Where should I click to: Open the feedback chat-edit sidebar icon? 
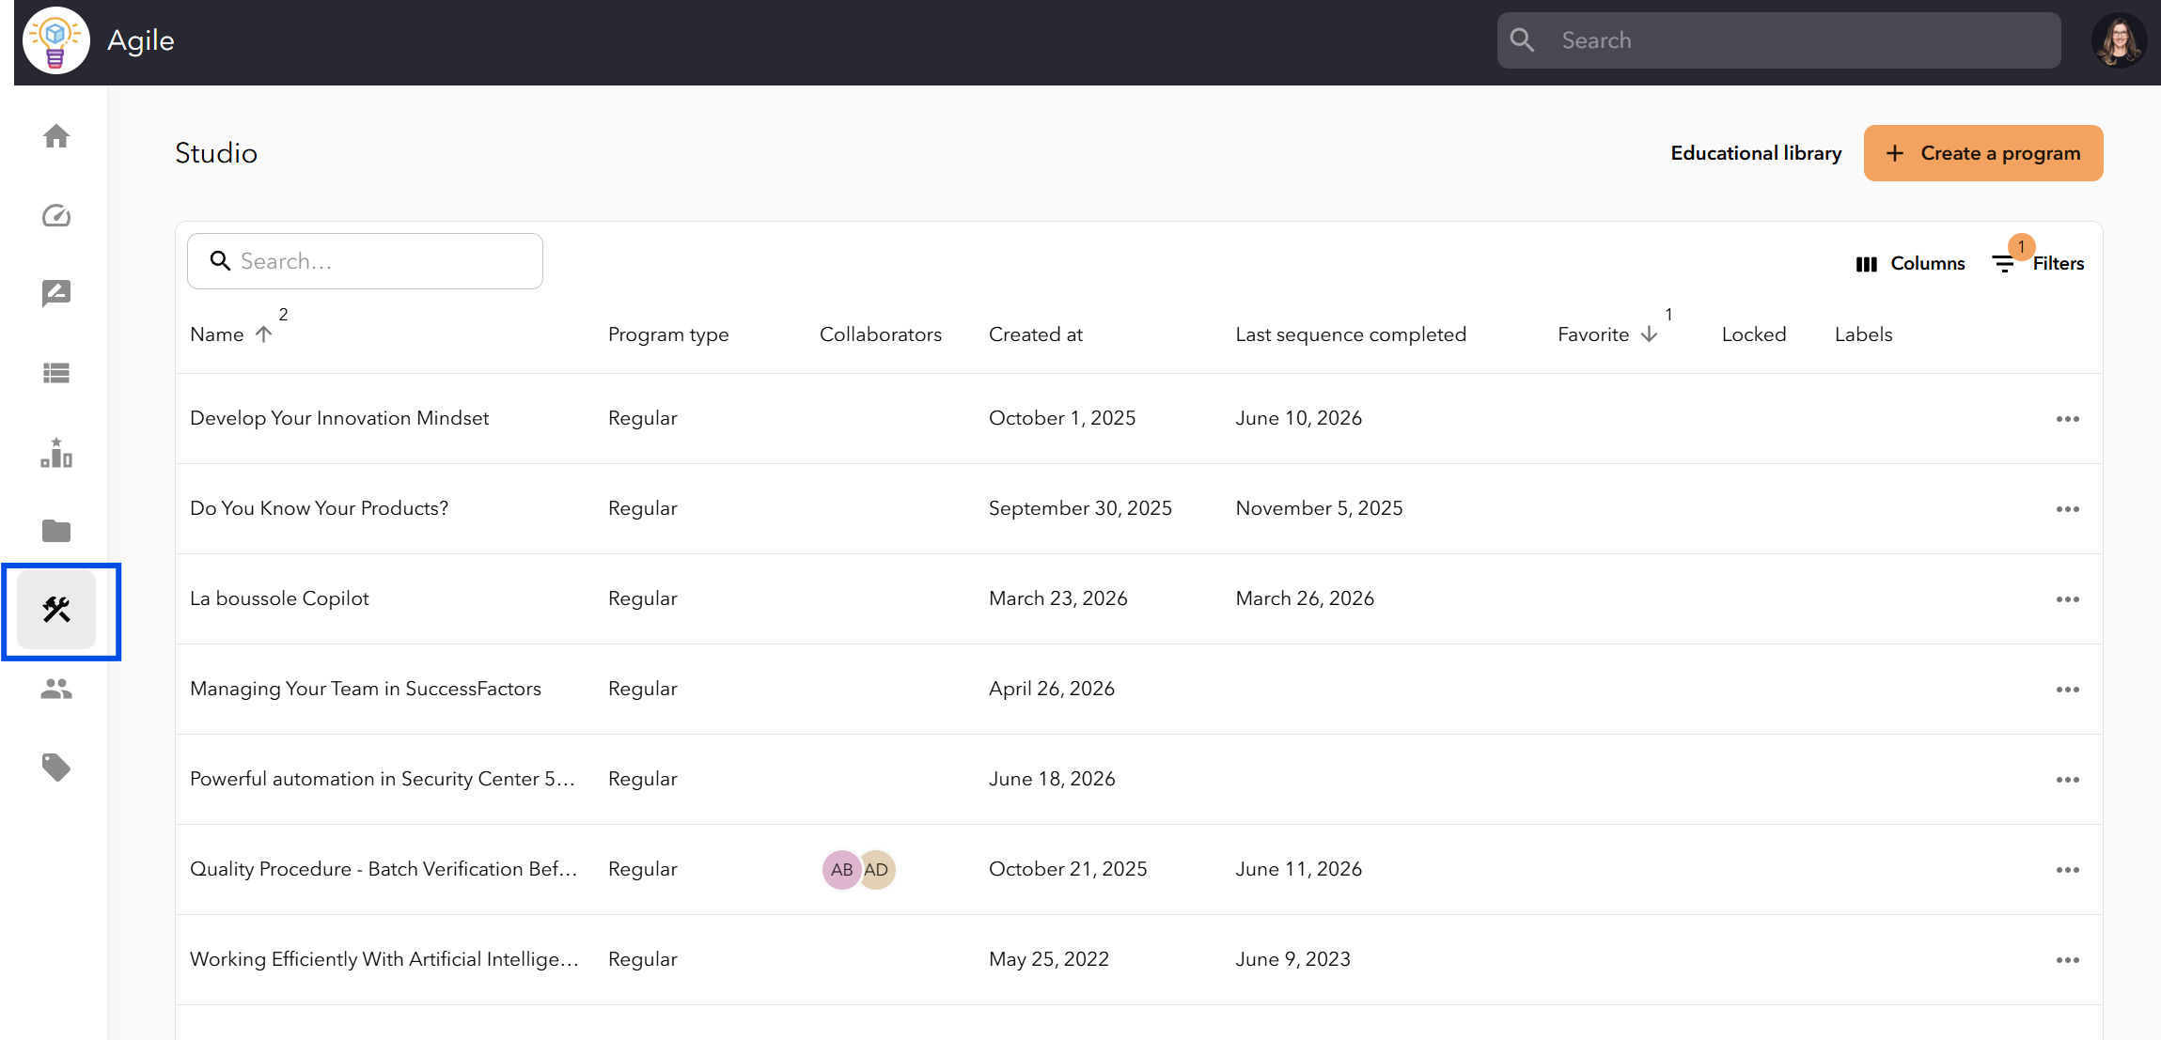[x=56, y=294]
